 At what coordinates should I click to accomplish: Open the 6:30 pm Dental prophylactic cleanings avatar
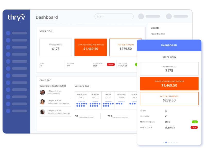42,112
